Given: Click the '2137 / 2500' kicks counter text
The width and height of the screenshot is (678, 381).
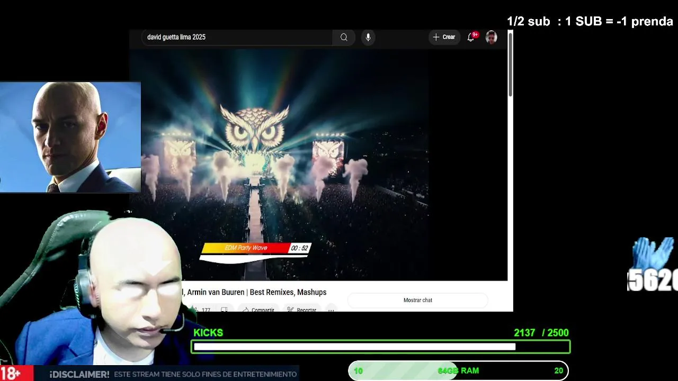Looking at the screenshot, I should [541, 333].
